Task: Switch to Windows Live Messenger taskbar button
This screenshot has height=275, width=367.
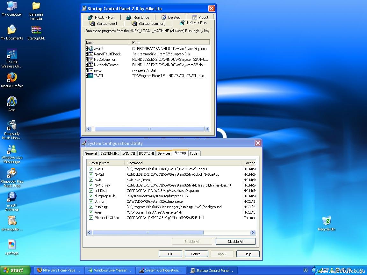Action: [110, 270]
